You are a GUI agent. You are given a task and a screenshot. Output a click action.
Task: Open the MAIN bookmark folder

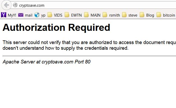pyautogui.click(x=92, y=15)
